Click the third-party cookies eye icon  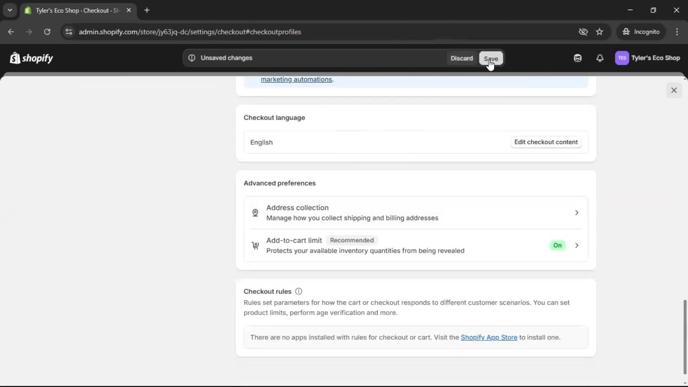[583, 32]
